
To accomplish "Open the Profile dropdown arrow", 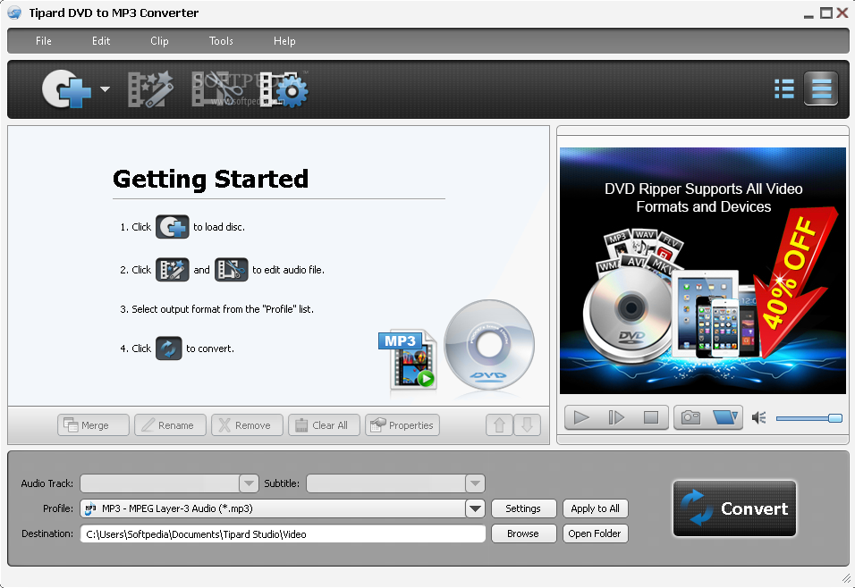I will 475,508.
